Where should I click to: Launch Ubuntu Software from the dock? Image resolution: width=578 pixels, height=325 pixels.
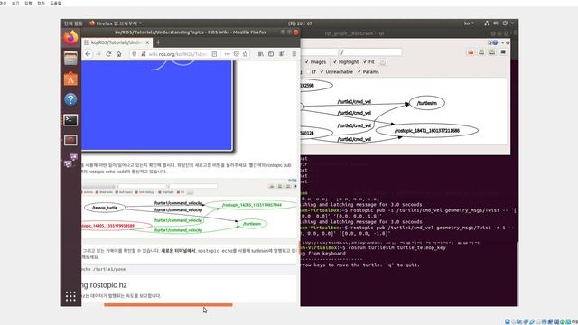pyautogui.click(x=70, y=79)
